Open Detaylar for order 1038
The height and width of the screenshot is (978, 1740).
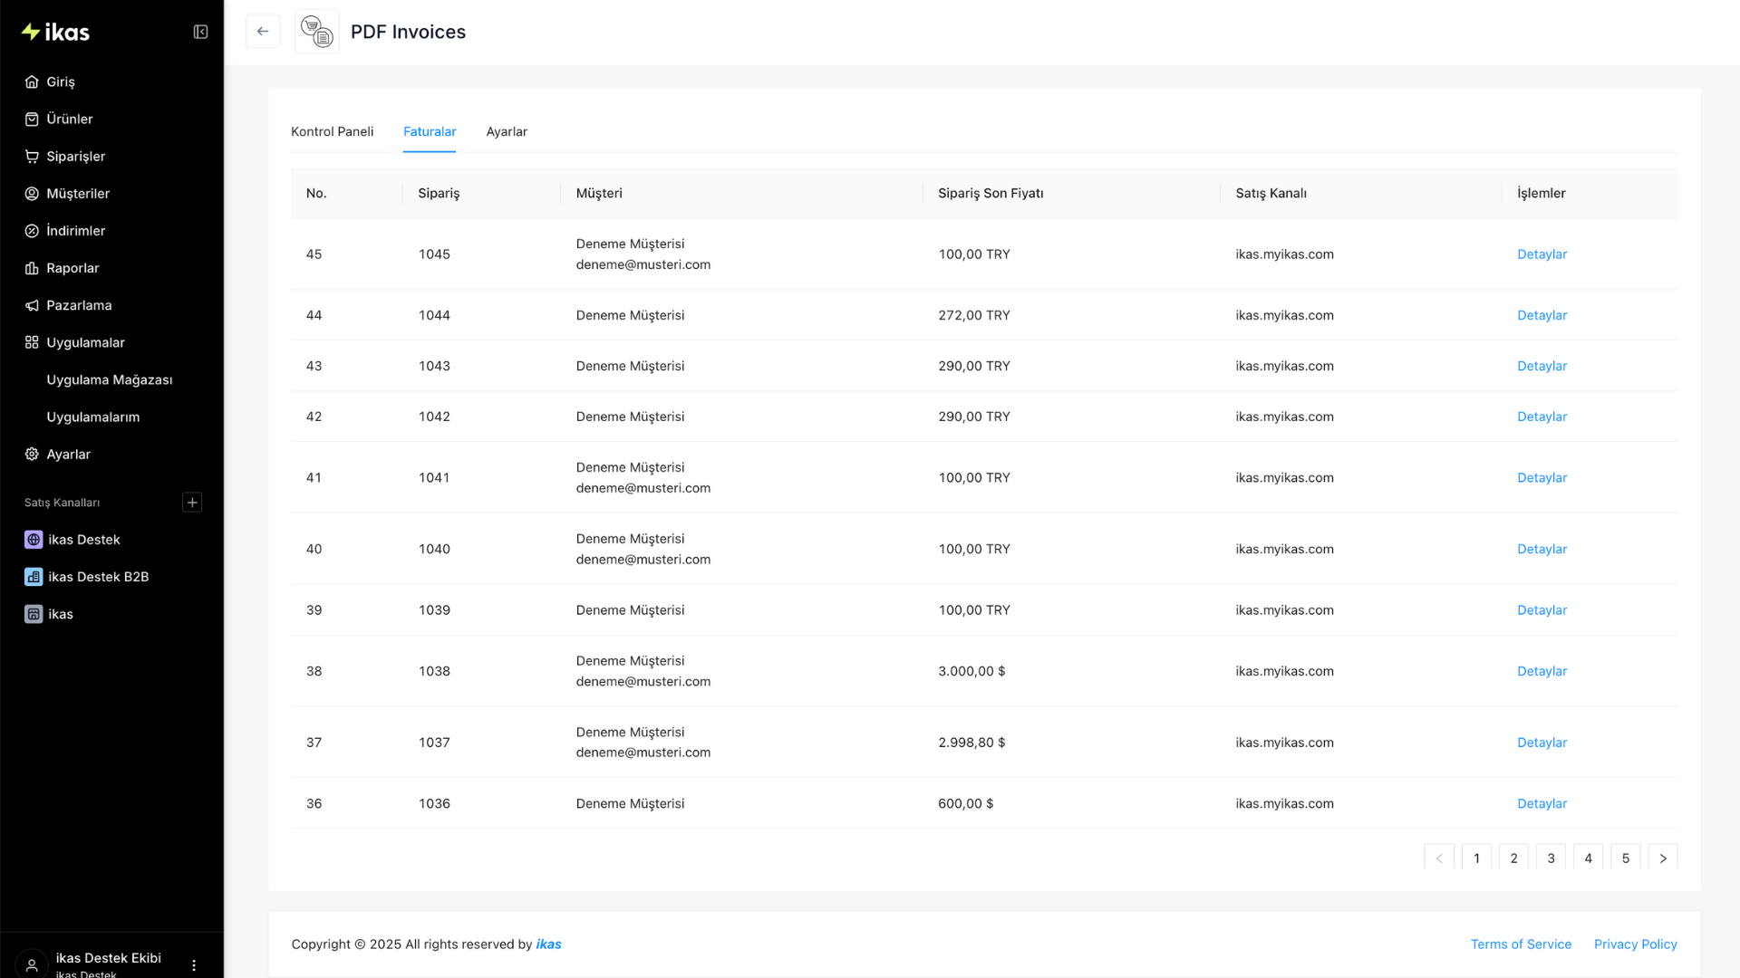[x=1542, y=671]
